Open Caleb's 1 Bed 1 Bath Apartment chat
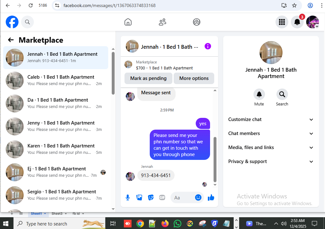 pyautogui.click(x=56, y=81)
